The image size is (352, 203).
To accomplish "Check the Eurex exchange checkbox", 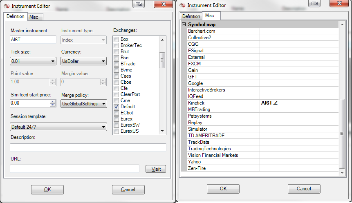I will coord(116,119).
